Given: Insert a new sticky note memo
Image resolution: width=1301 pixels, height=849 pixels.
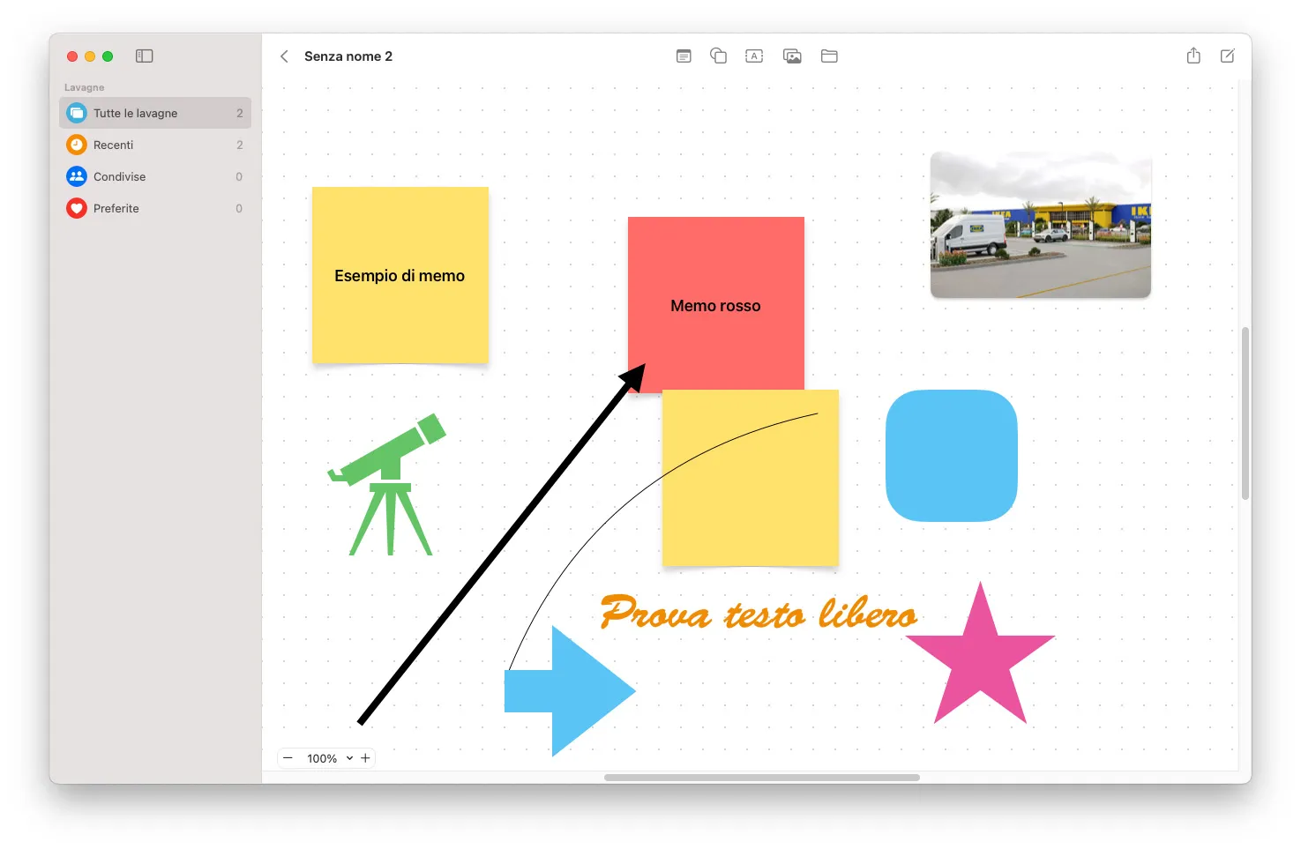Looking at the screenshot, I should pos(684,56).
